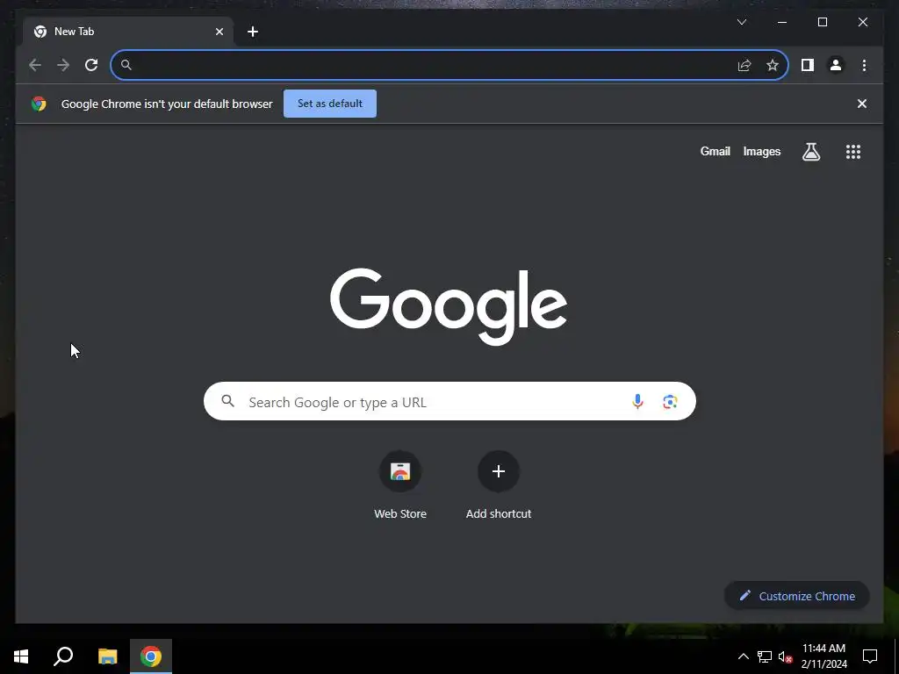Open the Google apps grid
This screenshot has width=899, height=674.
point(853,152)
